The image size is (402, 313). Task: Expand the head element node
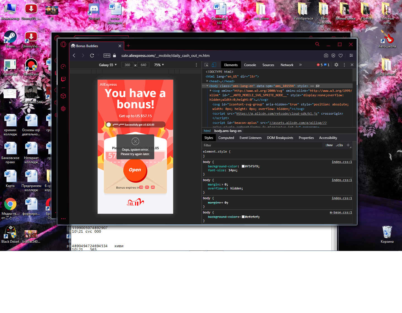[x=207, y=81]
